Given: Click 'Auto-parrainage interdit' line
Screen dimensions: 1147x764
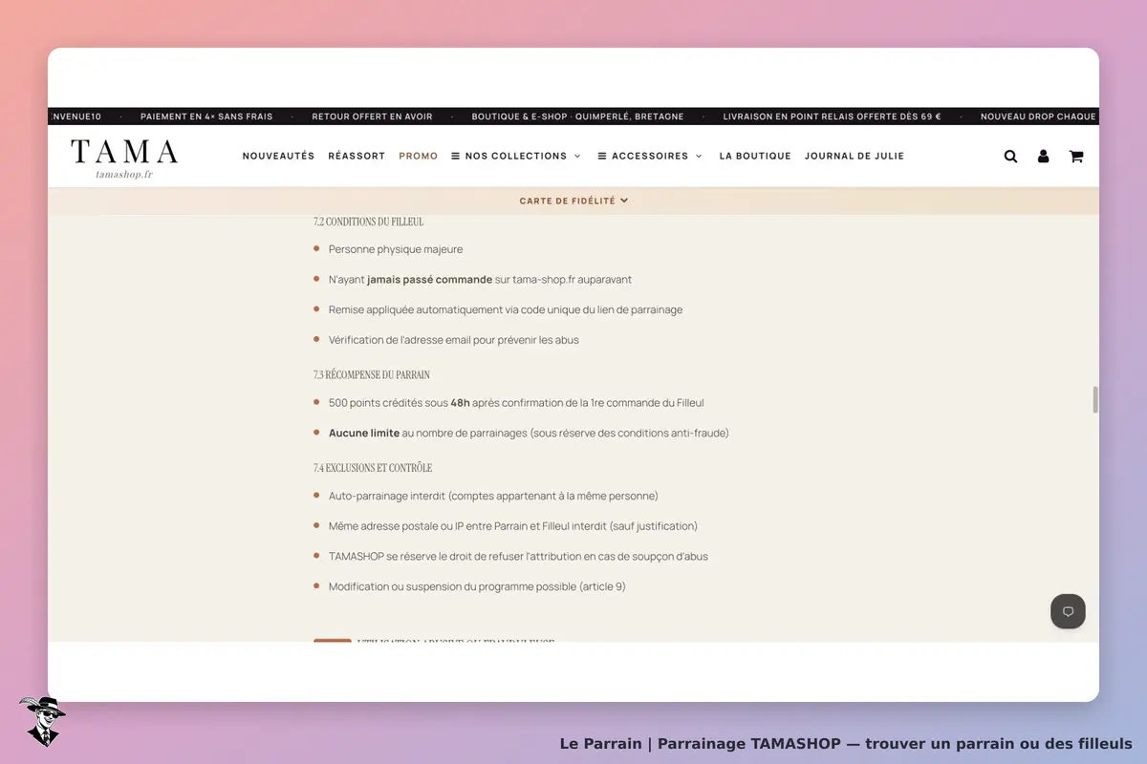Looking at the screenshot, I should pos(493,496).
